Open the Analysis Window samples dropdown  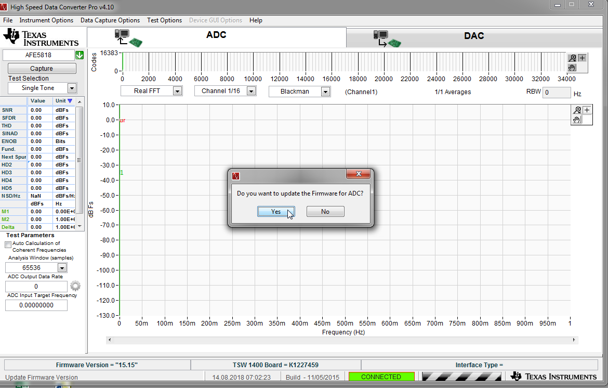[62, 268]
